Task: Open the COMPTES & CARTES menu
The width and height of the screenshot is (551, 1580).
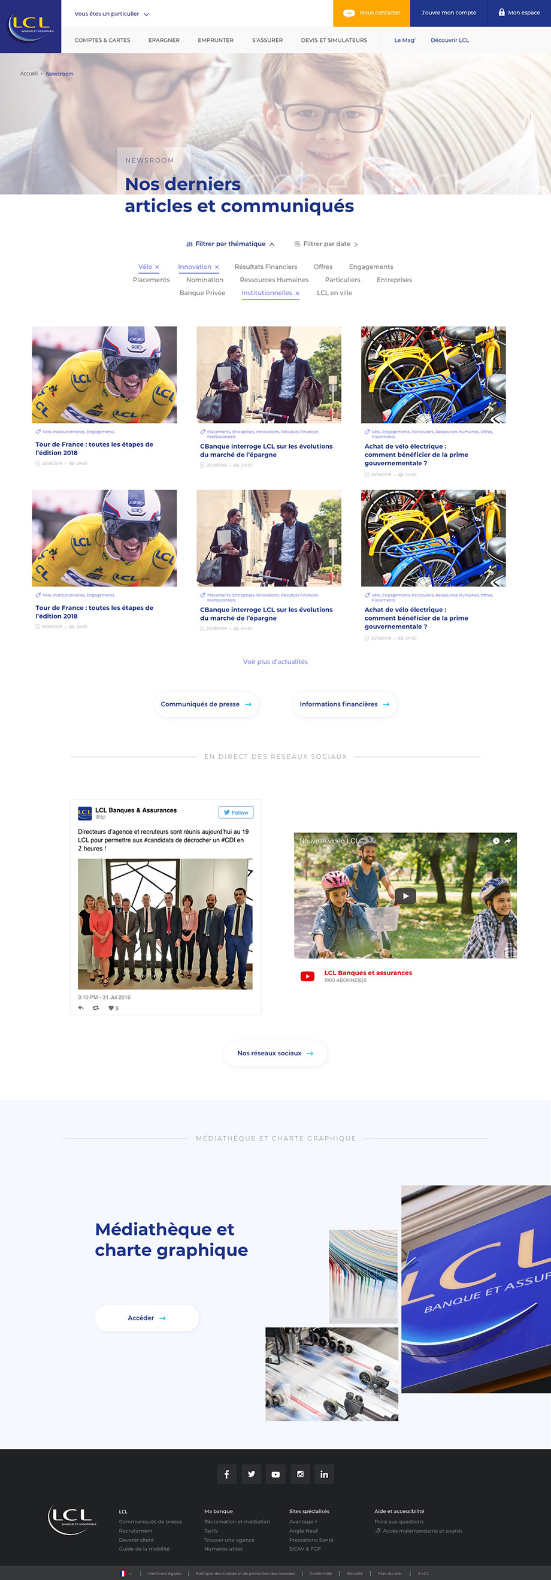Action: point(102,41)
